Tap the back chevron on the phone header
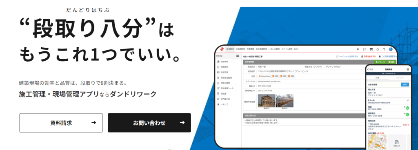The height and width of the screenshot is (150, 418). (x=368, y=69)
